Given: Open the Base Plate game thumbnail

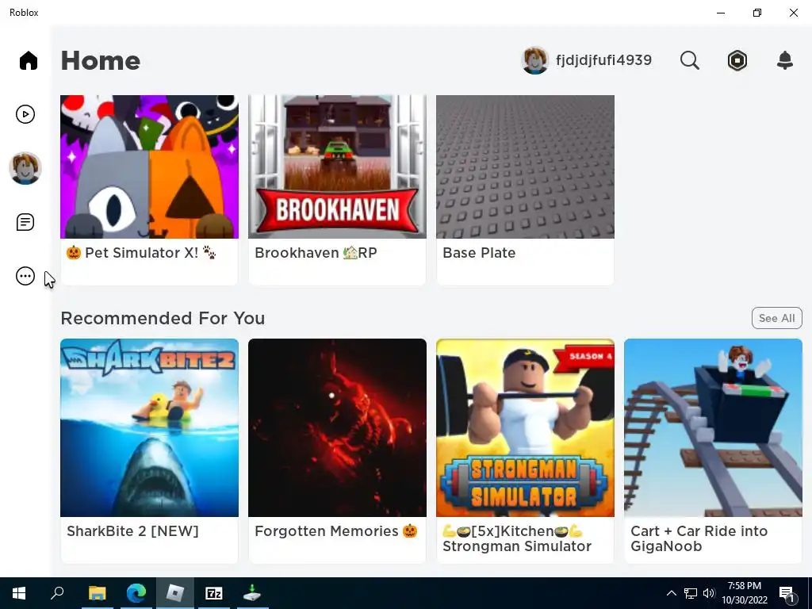Looking at the screenshot, I should pos(526,167).
